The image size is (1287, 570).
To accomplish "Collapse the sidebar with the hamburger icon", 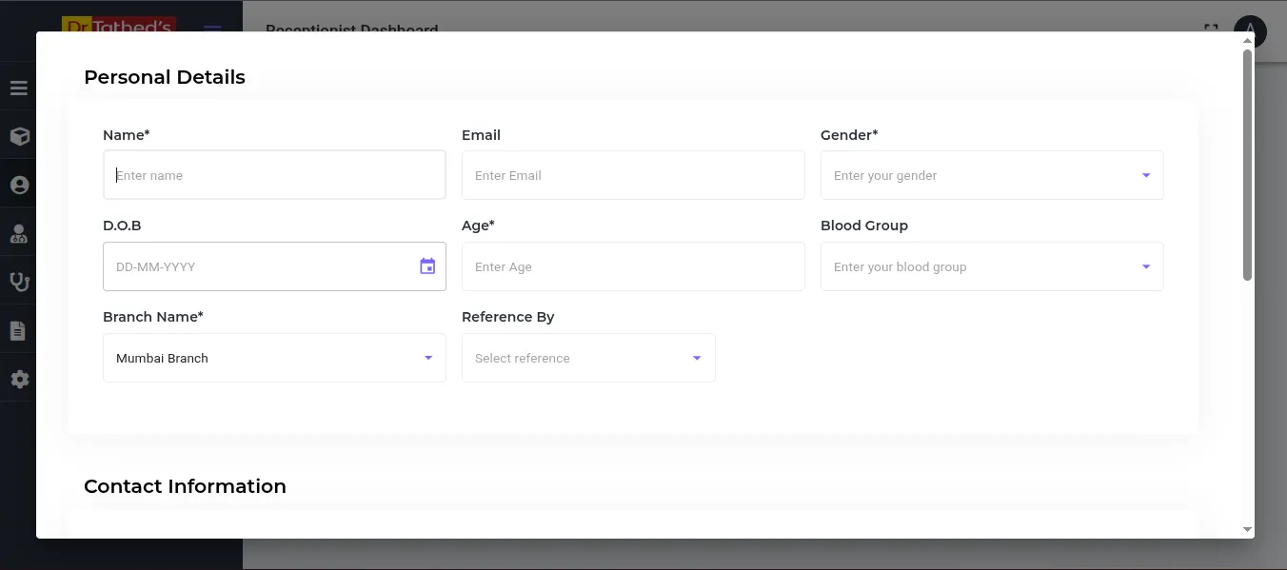I will [19, 87].
